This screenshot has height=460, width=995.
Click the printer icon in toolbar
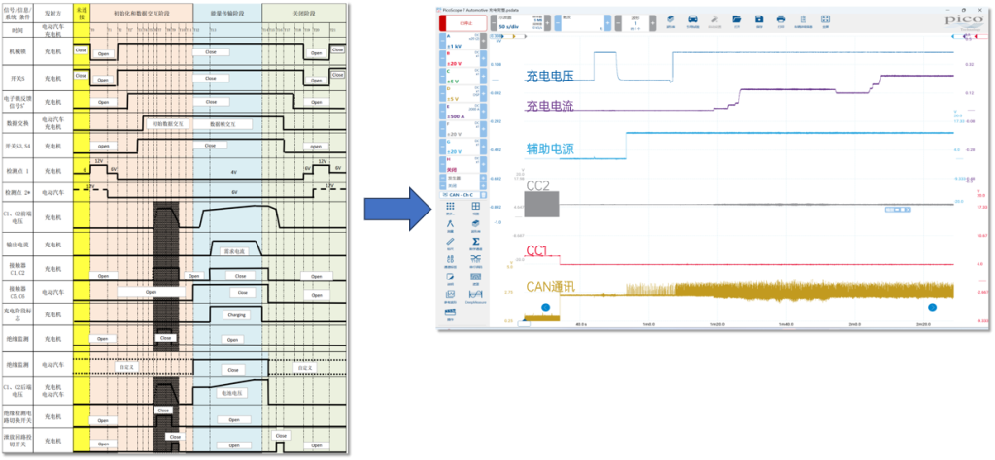point(781,19)
